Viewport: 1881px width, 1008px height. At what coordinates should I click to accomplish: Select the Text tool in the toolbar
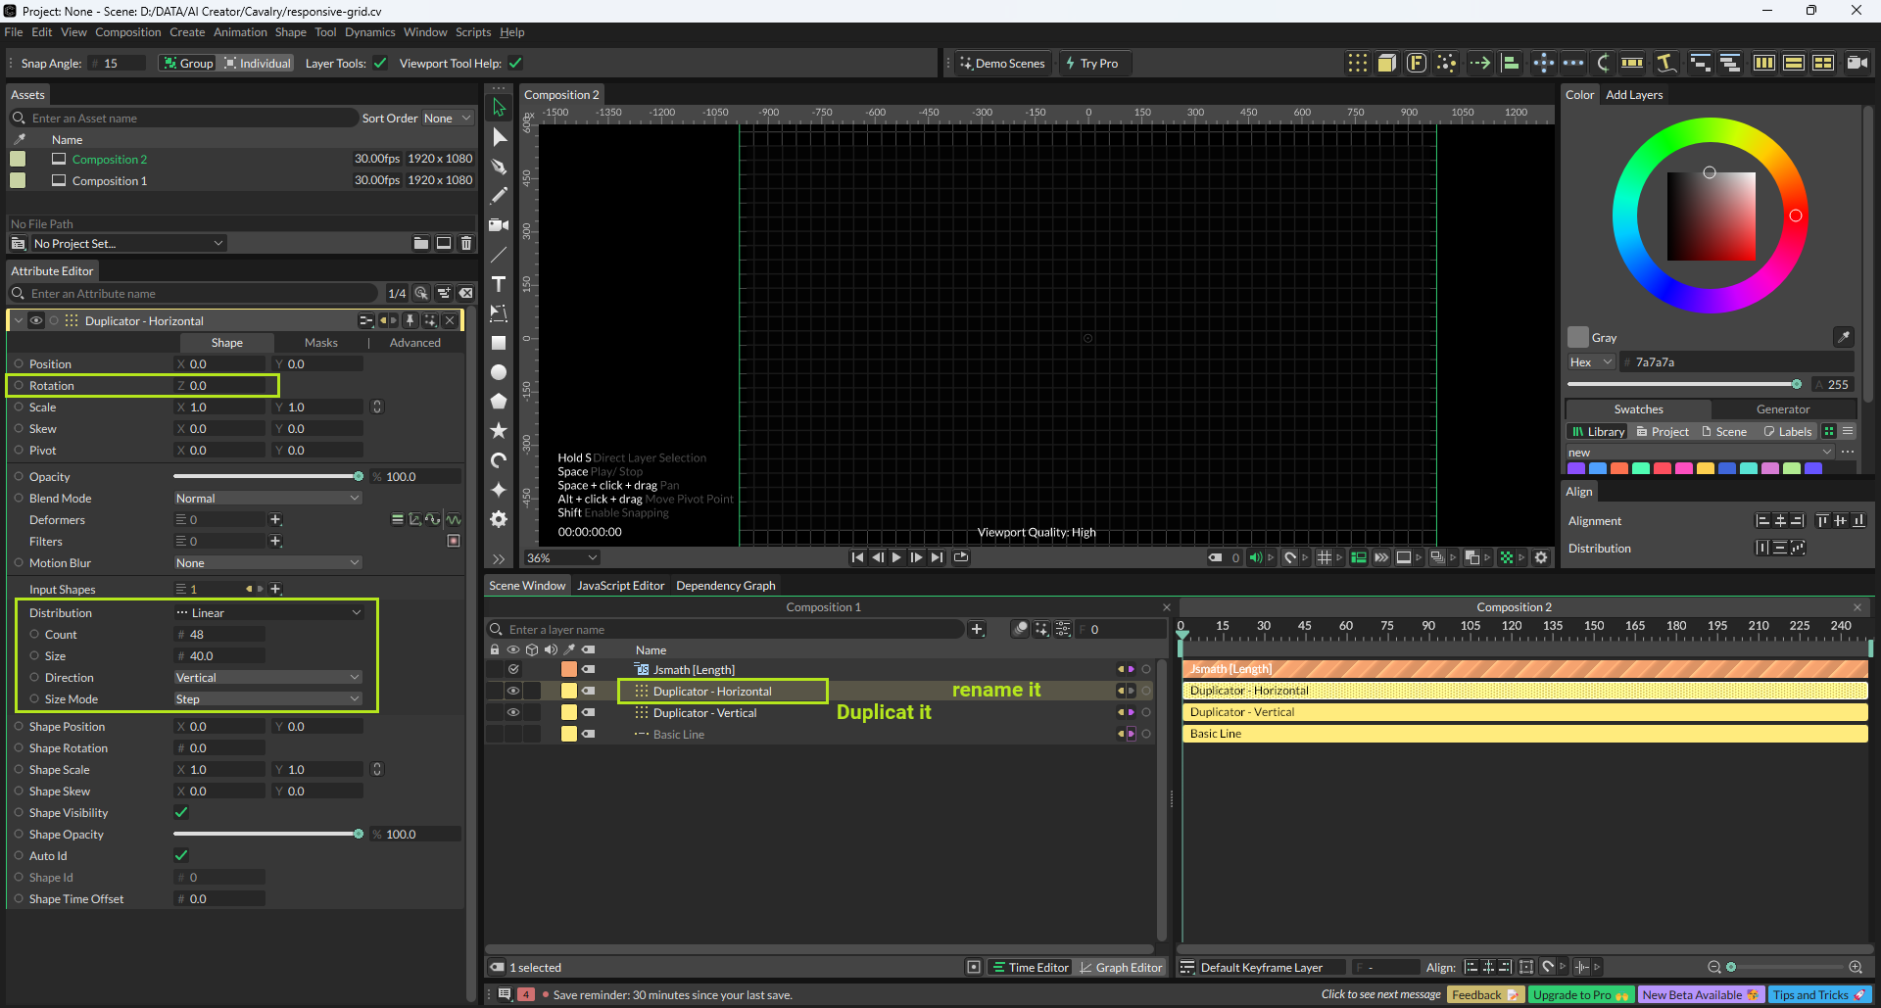tap(499, 284)
